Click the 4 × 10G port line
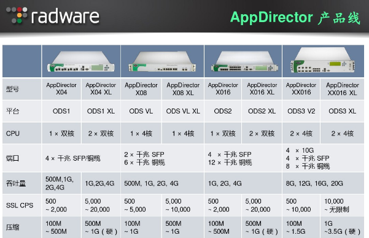Screen dimensions: 369x238 (x=300, y=150)
